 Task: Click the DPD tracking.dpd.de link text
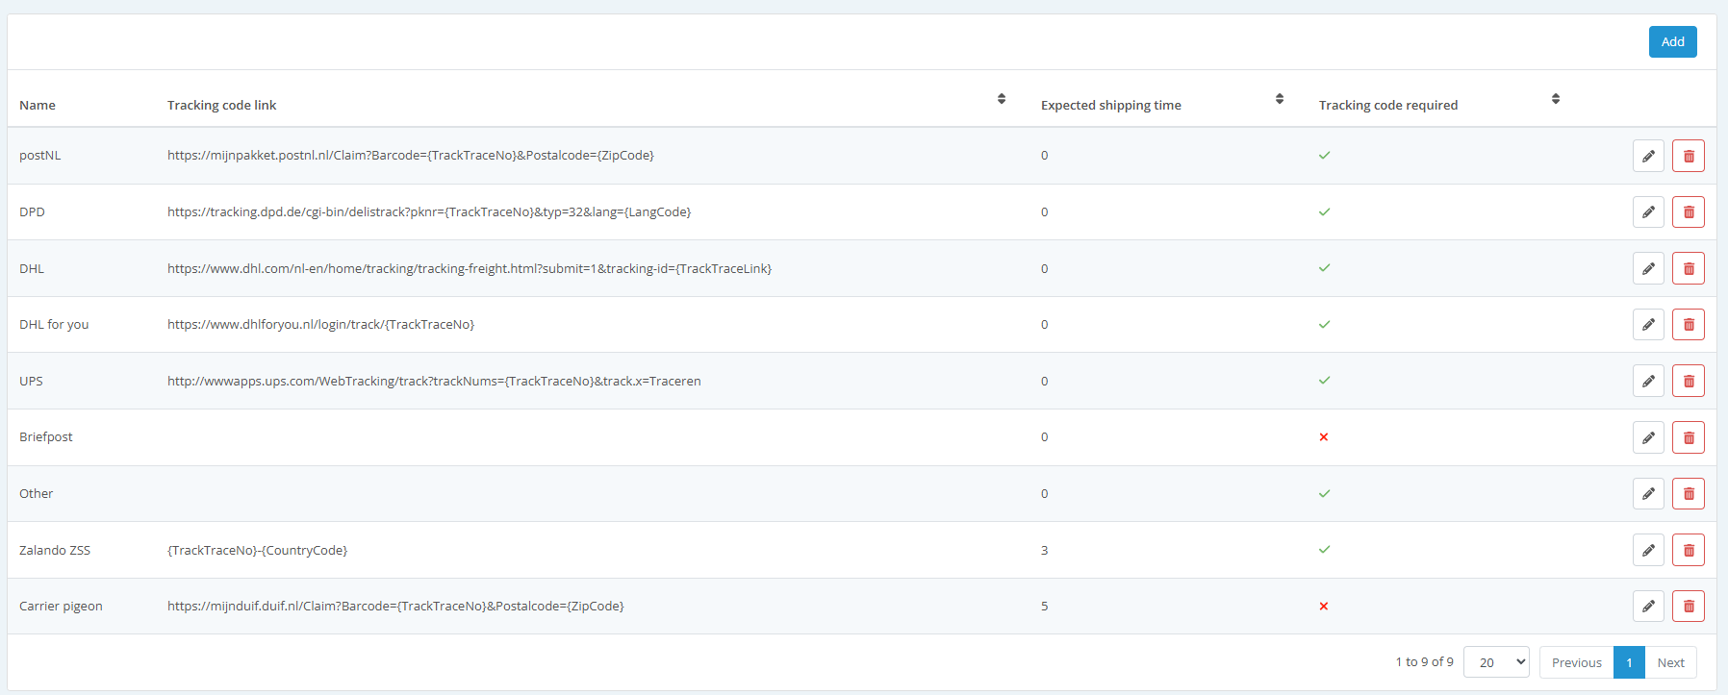point(429,211)
